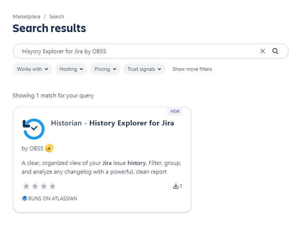Click the fourth rating star

click(x=53, y=186)
